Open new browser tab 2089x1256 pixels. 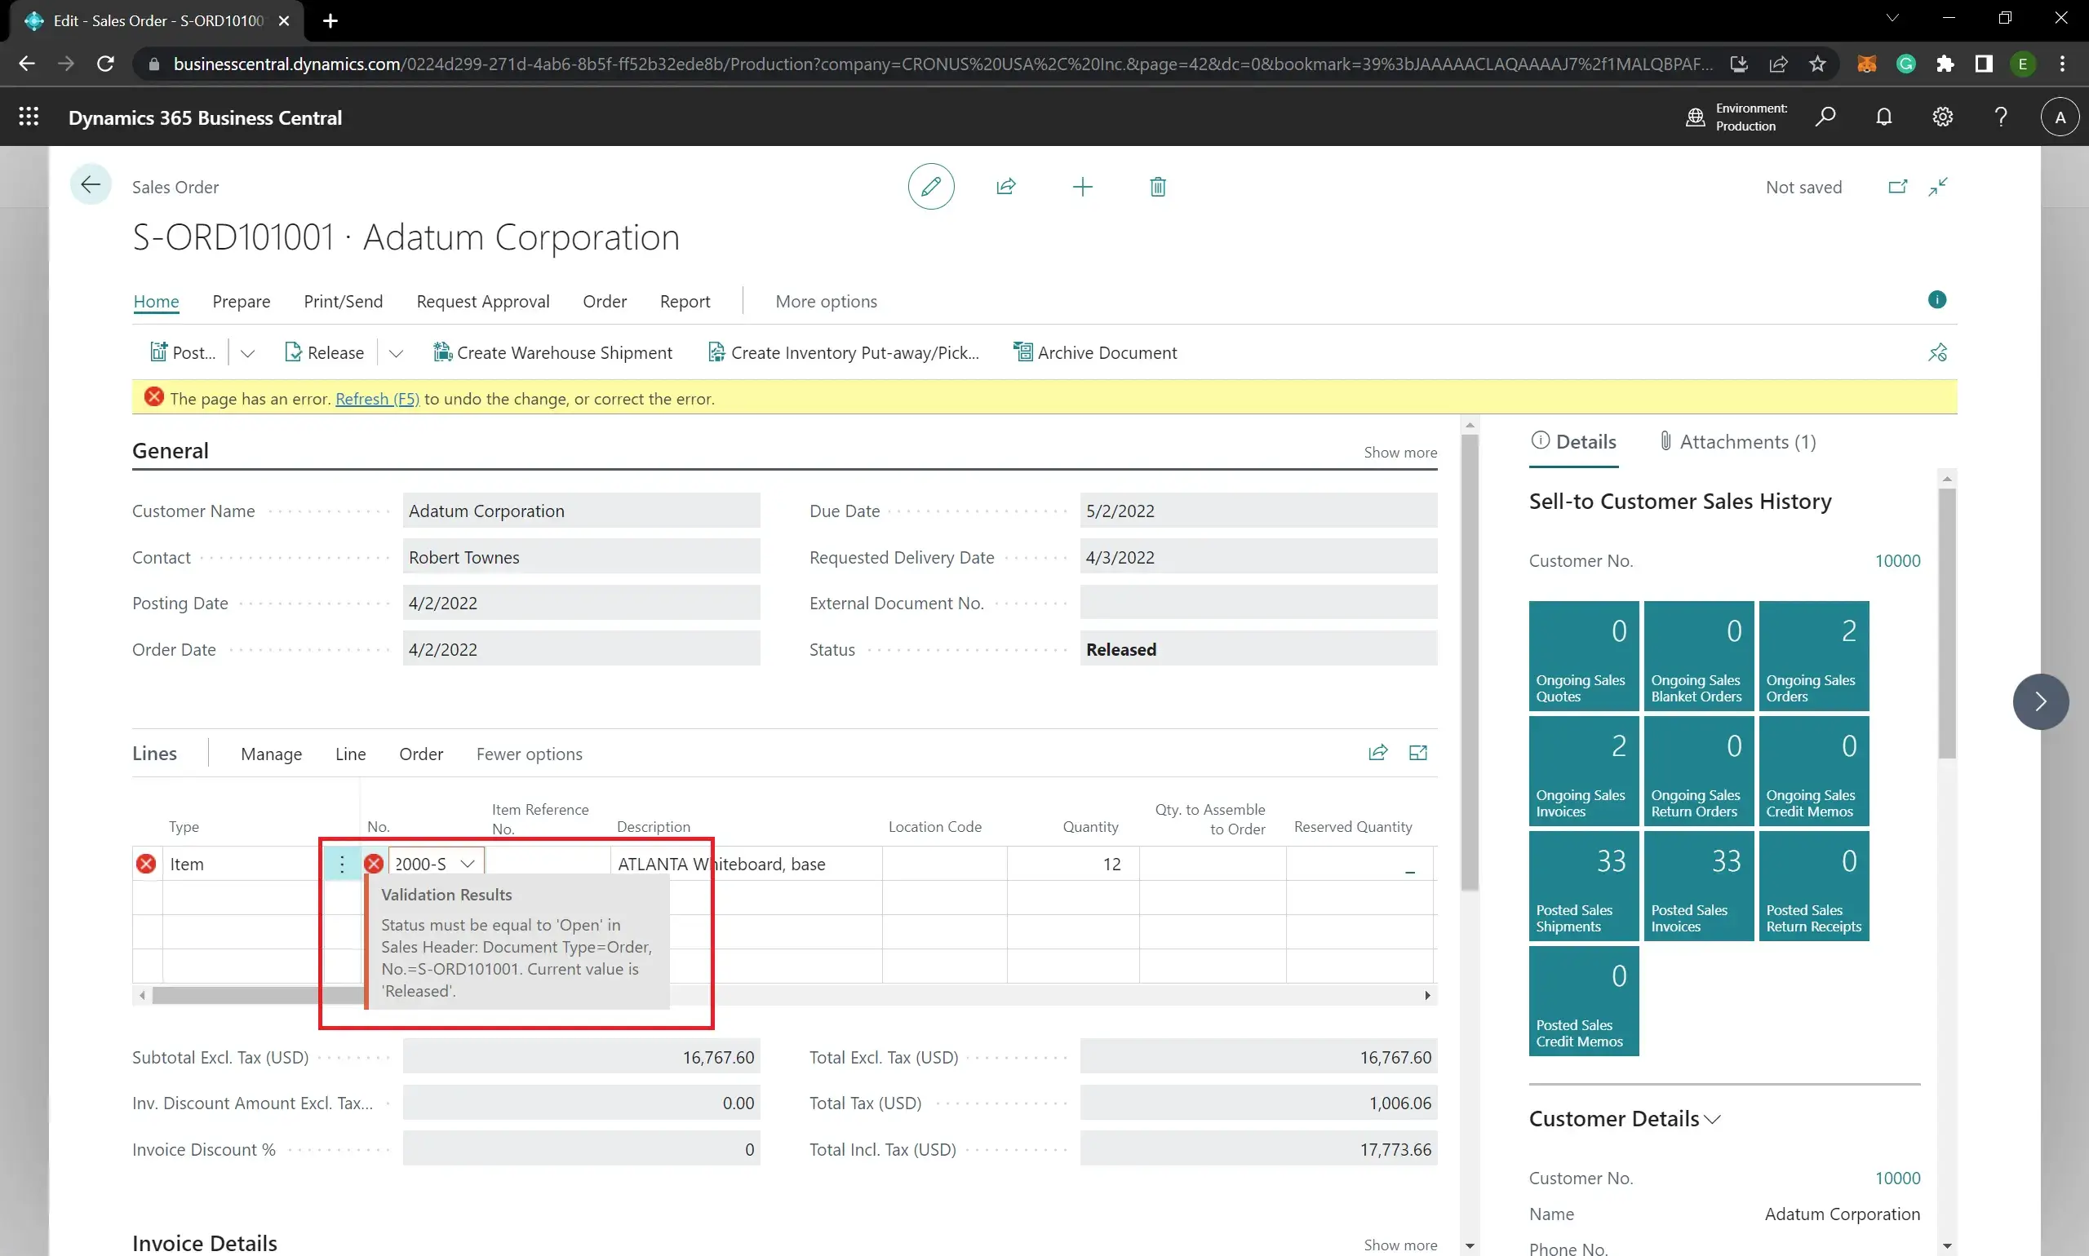(x=330, y=20)
